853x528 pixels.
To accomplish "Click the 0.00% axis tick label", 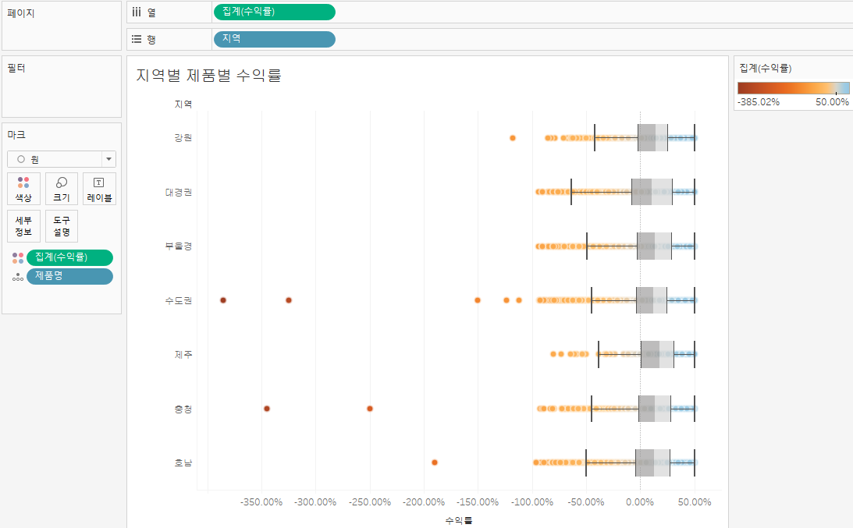I will [x=640, y=502].
